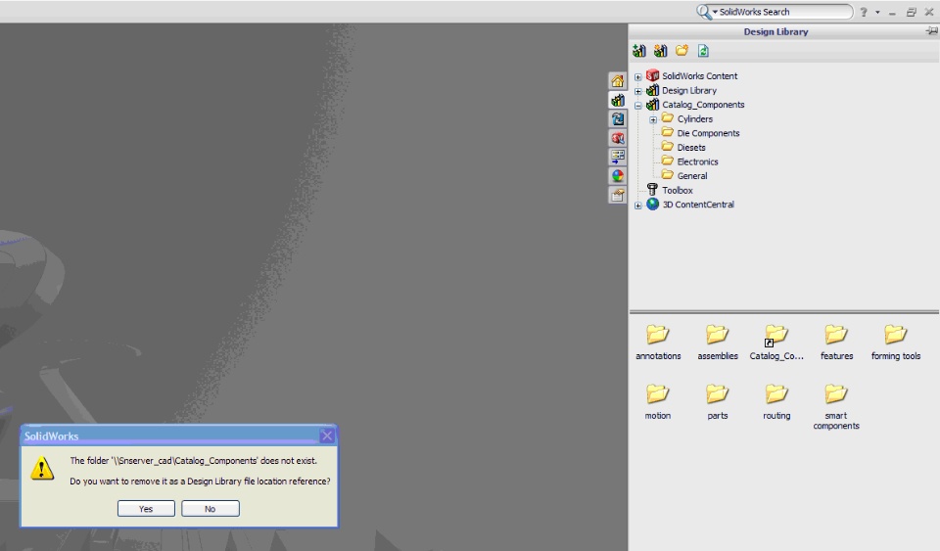This screenshot has width=940, height=551.
Task: Expand Design Library tree node
Action: point(637,91)
